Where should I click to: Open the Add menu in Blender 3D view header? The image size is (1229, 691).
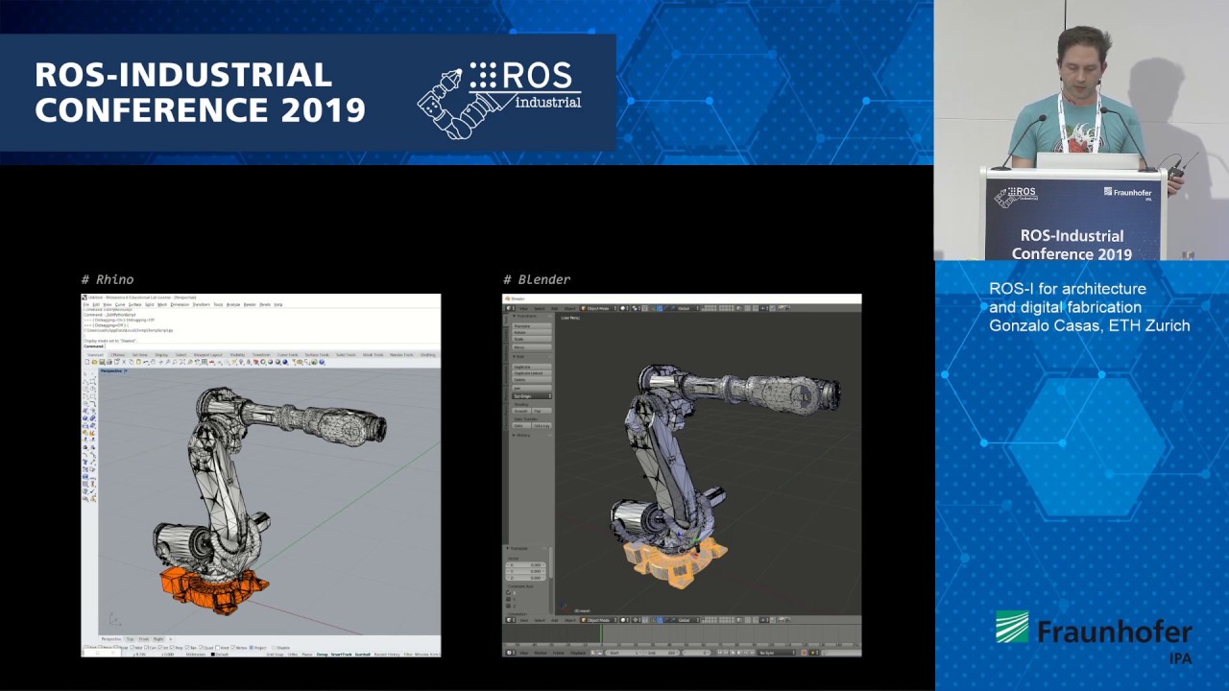pos(554,308)
